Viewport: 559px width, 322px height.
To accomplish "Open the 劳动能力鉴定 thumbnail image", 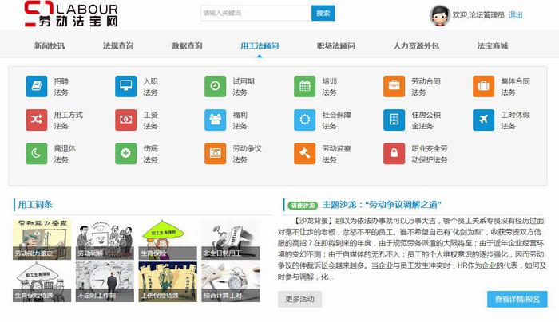I will pos(40,238).
